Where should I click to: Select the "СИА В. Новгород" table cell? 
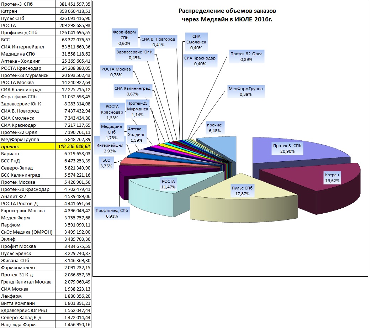28,111
